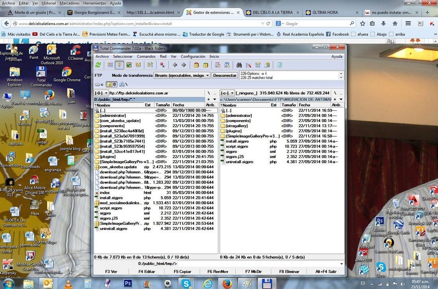The height and width of the screenshot is (289, 438).
Task: Click the command line input field
Action: click(258, 263)
